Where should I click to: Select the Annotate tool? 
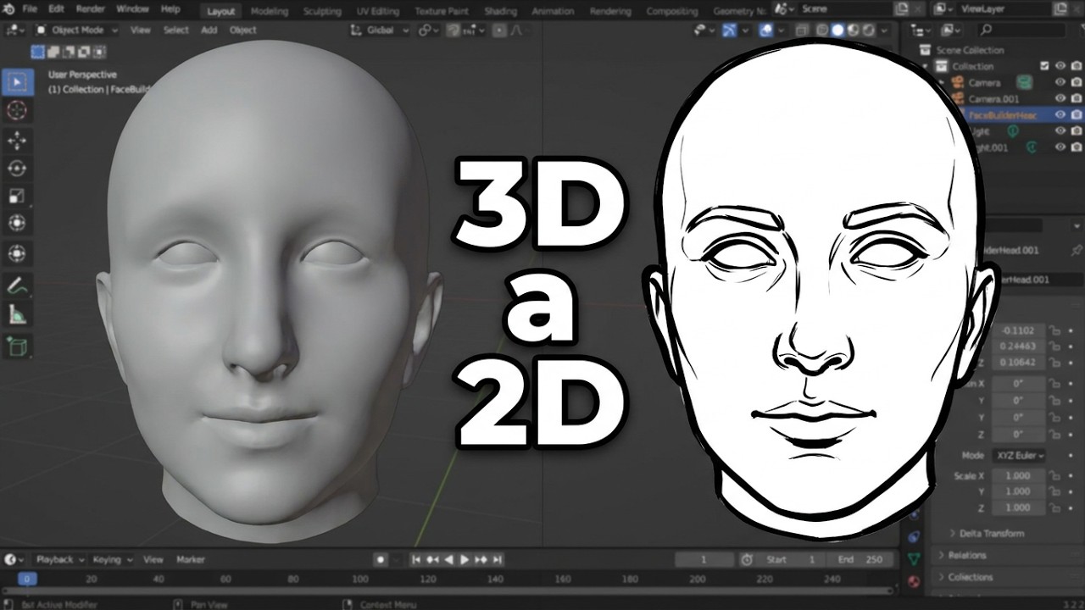pos(17,286)
